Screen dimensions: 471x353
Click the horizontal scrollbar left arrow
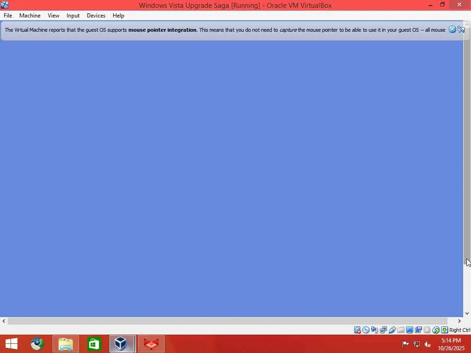pyautogui.click(x=4, y=321)
